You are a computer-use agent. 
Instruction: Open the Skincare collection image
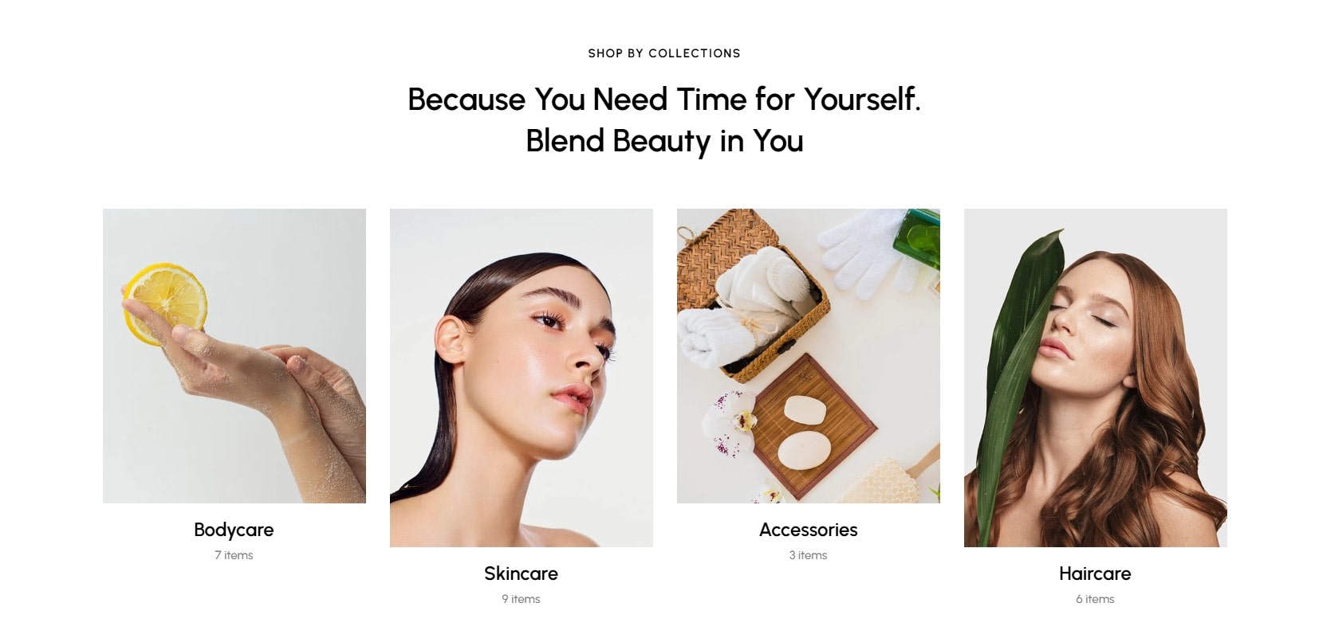tap(522, 378)
